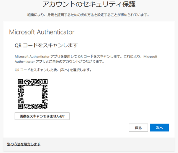Click the QR code image
The height and width of the screenshot is (153, 178).
(33, 94)
